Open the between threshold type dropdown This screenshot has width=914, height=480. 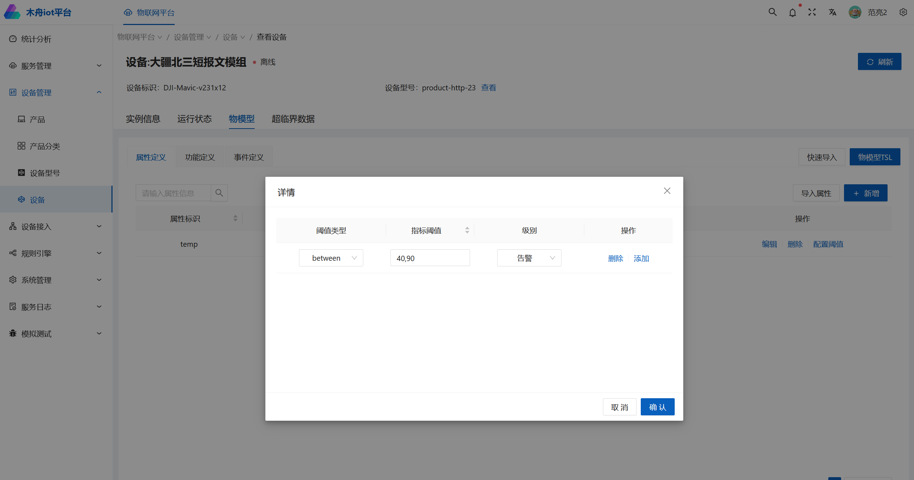331,258
